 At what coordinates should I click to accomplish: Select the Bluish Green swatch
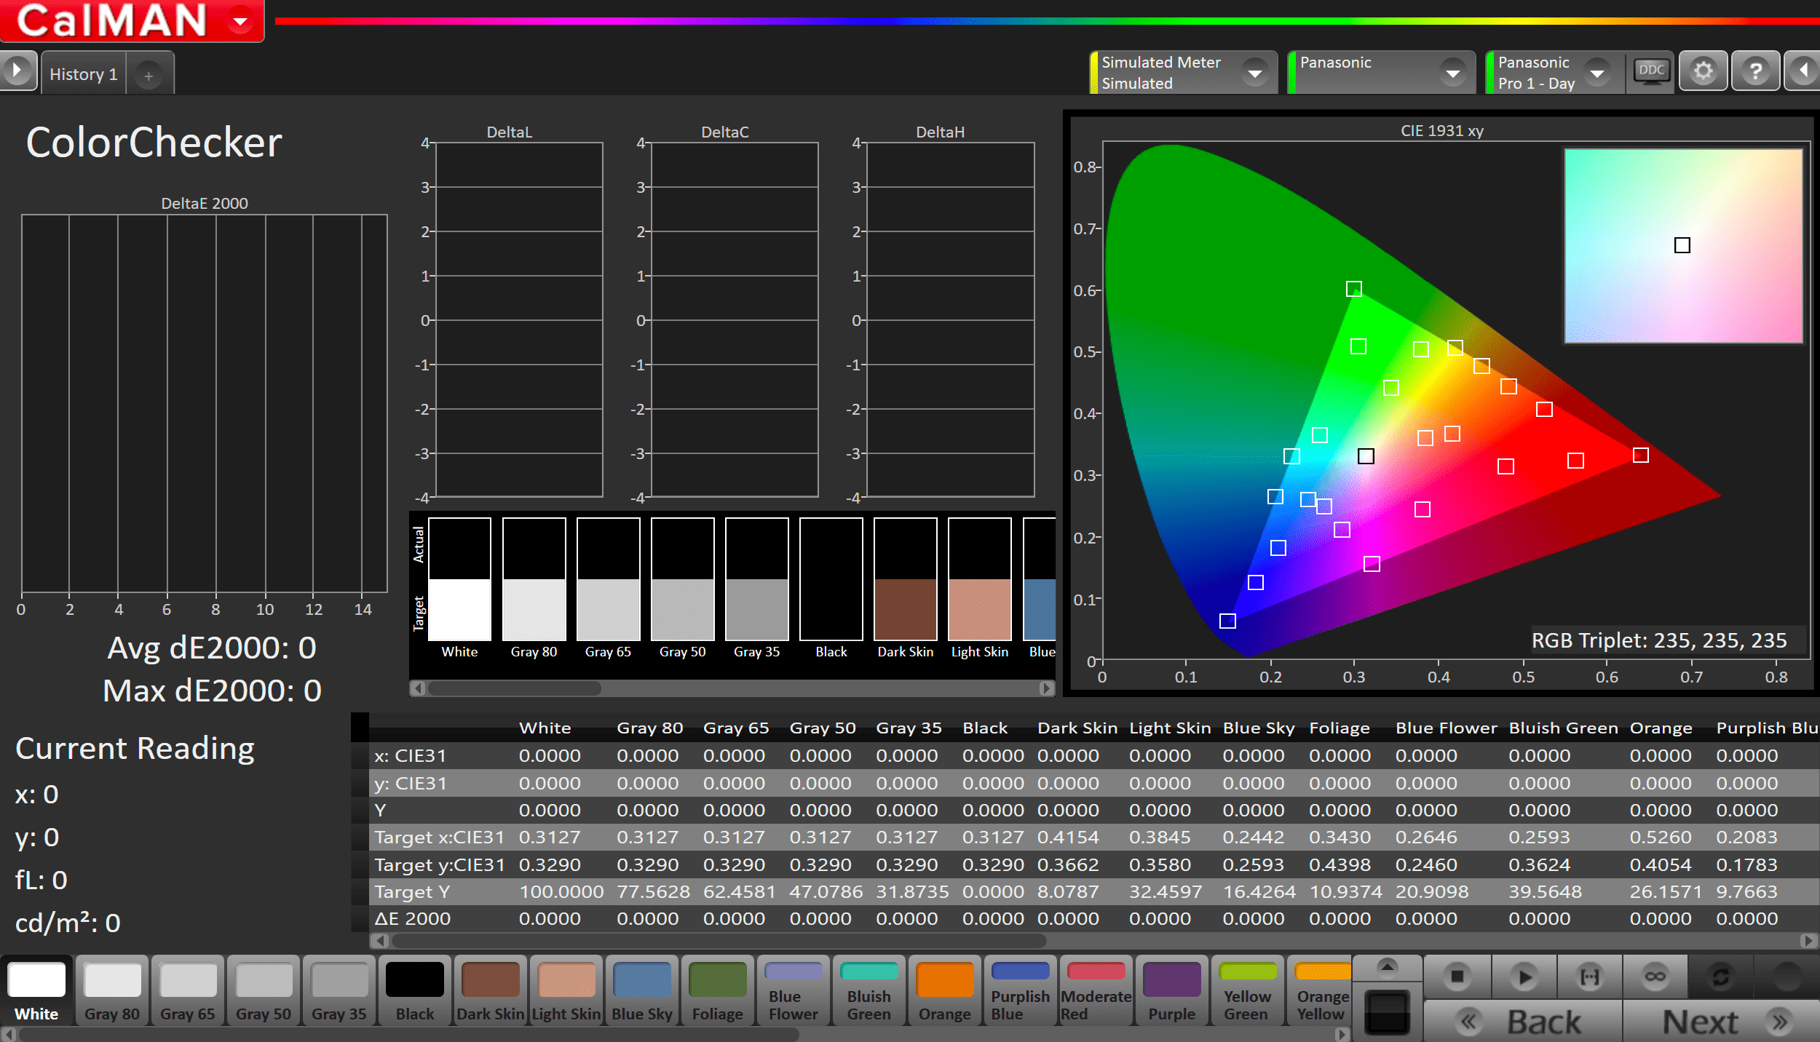(x=869, y=990)
